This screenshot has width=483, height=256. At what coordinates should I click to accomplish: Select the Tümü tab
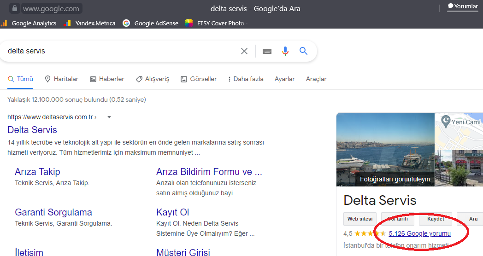click(x=20, y=79)
